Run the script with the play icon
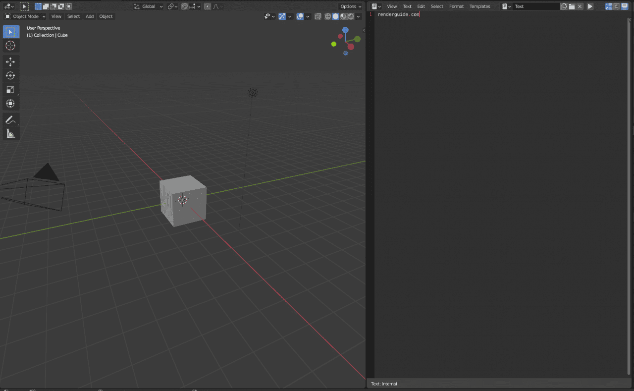Screen dimensions: 634x391 589,6
